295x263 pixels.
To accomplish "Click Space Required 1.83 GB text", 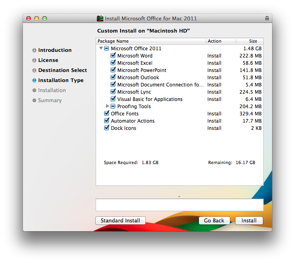I will [x=131, y=162].
